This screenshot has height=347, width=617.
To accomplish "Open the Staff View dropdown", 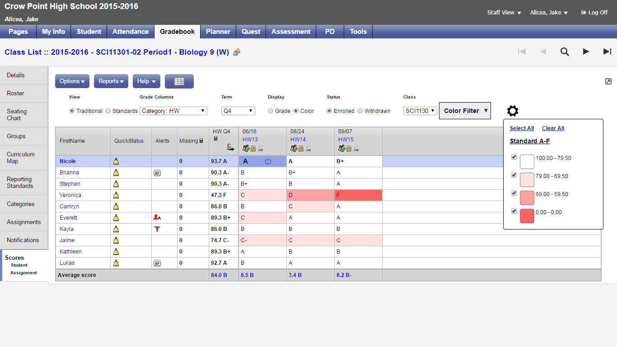I will coord(504,13).
